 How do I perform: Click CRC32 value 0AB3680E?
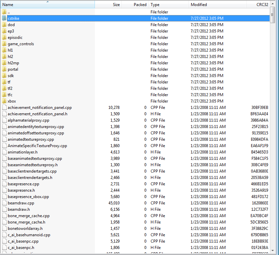[260, 171]
